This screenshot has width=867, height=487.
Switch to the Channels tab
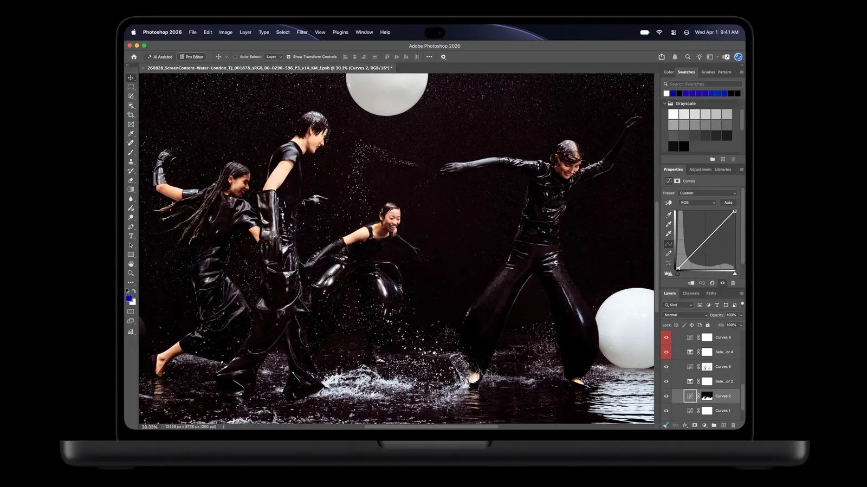point(691,293)
